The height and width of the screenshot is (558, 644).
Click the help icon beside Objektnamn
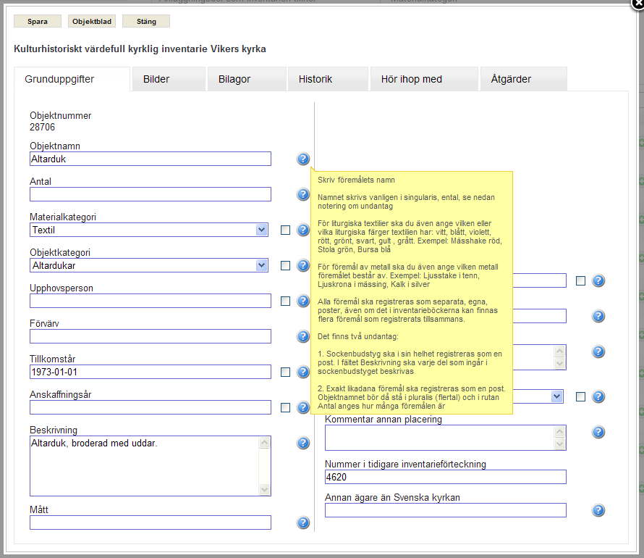click(303, 159)
